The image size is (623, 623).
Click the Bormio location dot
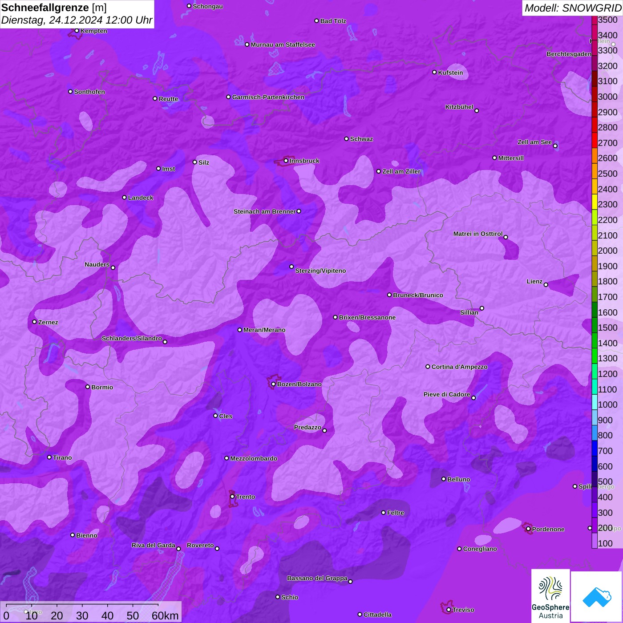88,387
